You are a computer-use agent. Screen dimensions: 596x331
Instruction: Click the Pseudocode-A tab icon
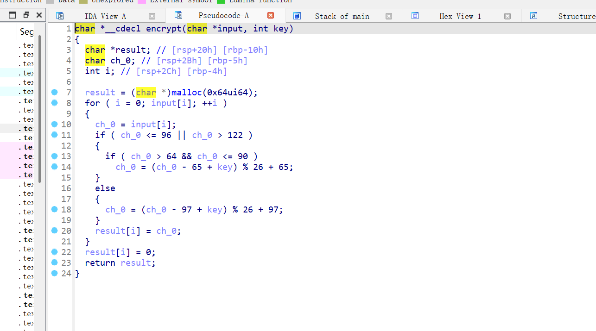[178, 16]
